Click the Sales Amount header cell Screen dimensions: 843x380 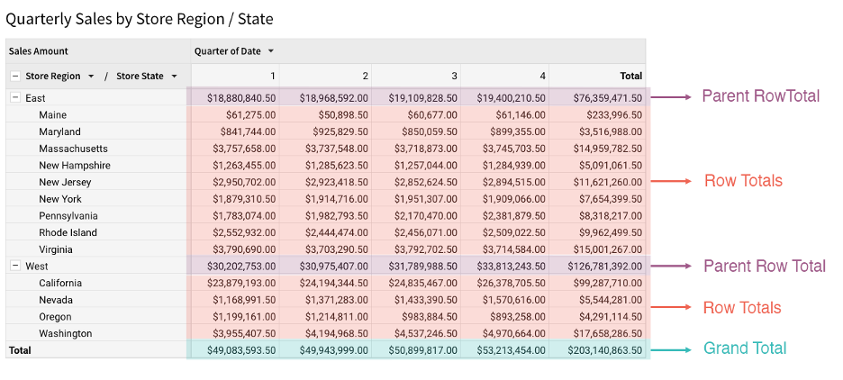(39, 51)
